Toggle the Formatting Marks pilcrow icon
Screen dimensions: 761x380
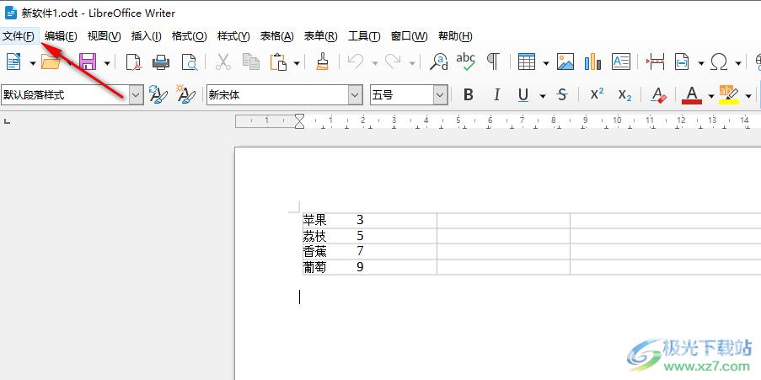pyautogui.click(x=493, y=62)
